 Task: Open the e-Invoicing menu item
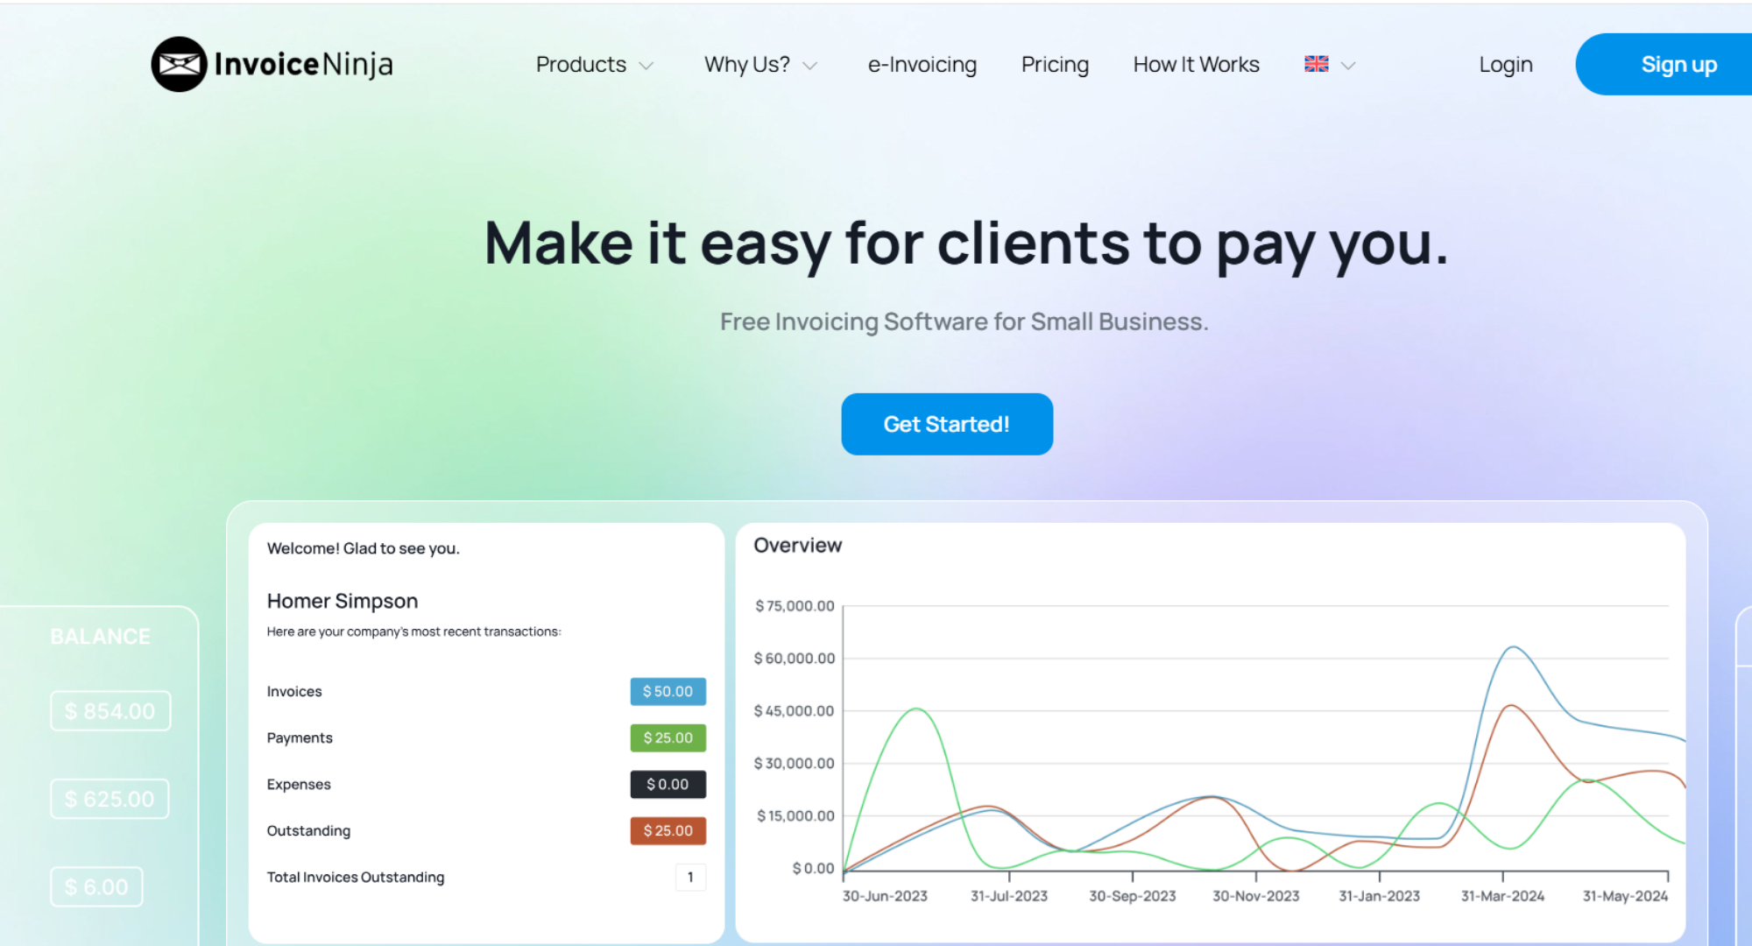922,64
